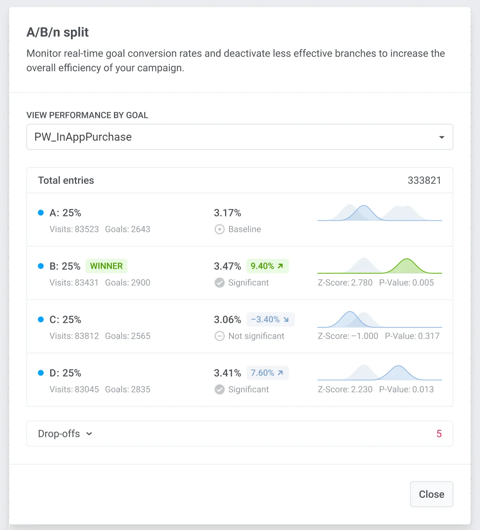Click the blue dot beside branch C
The image size is (480, 530).
pos(41,320)
